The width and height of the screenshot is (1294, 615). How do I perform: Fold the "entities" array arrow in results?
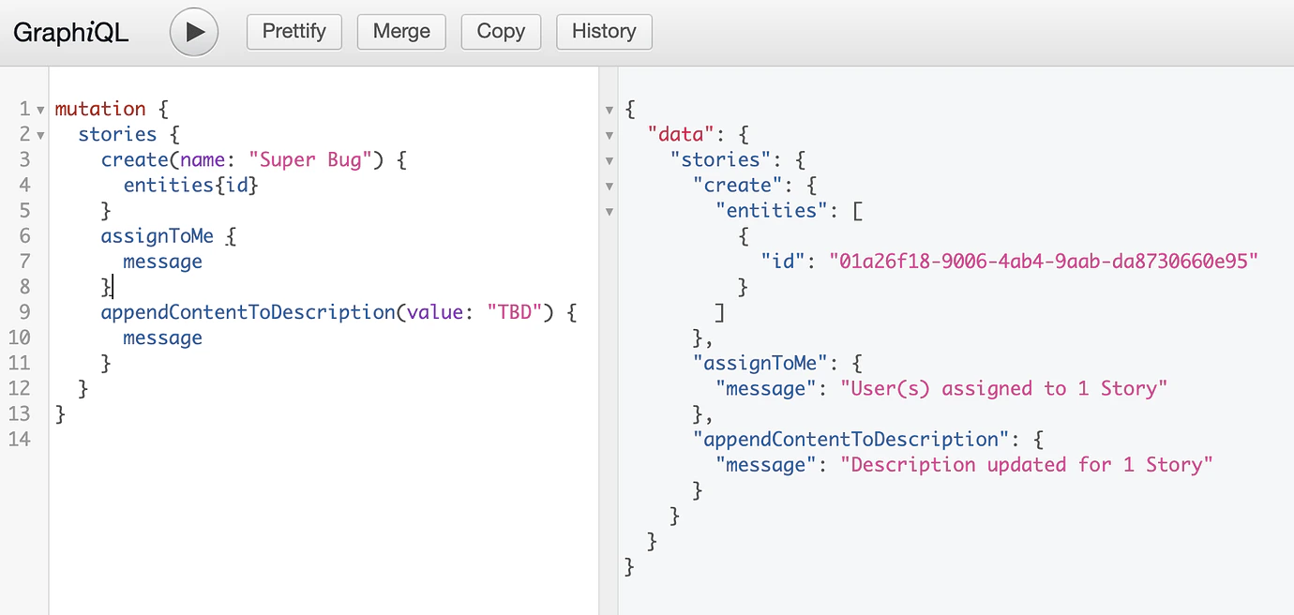[x=609, y=211]
